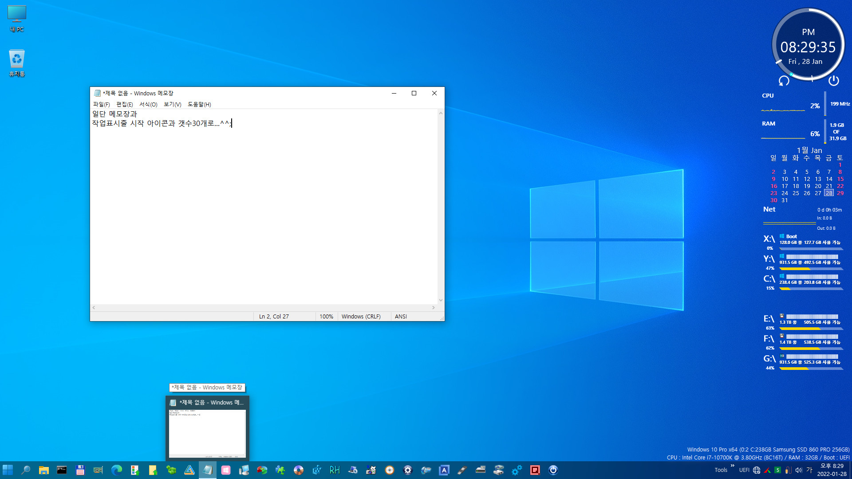Click the '100%' zoom status entry
Image resolution: width=852 pixels, height=479 pixels.
(326, 316)
